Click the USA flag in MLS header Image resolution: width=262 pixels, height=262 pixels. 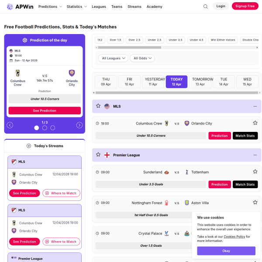click(x=107, y=106)
